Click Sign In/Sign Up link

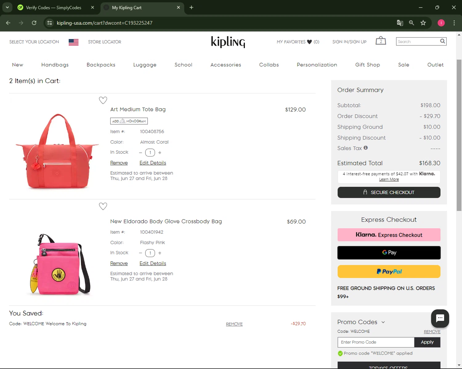[x=349, y=42]
